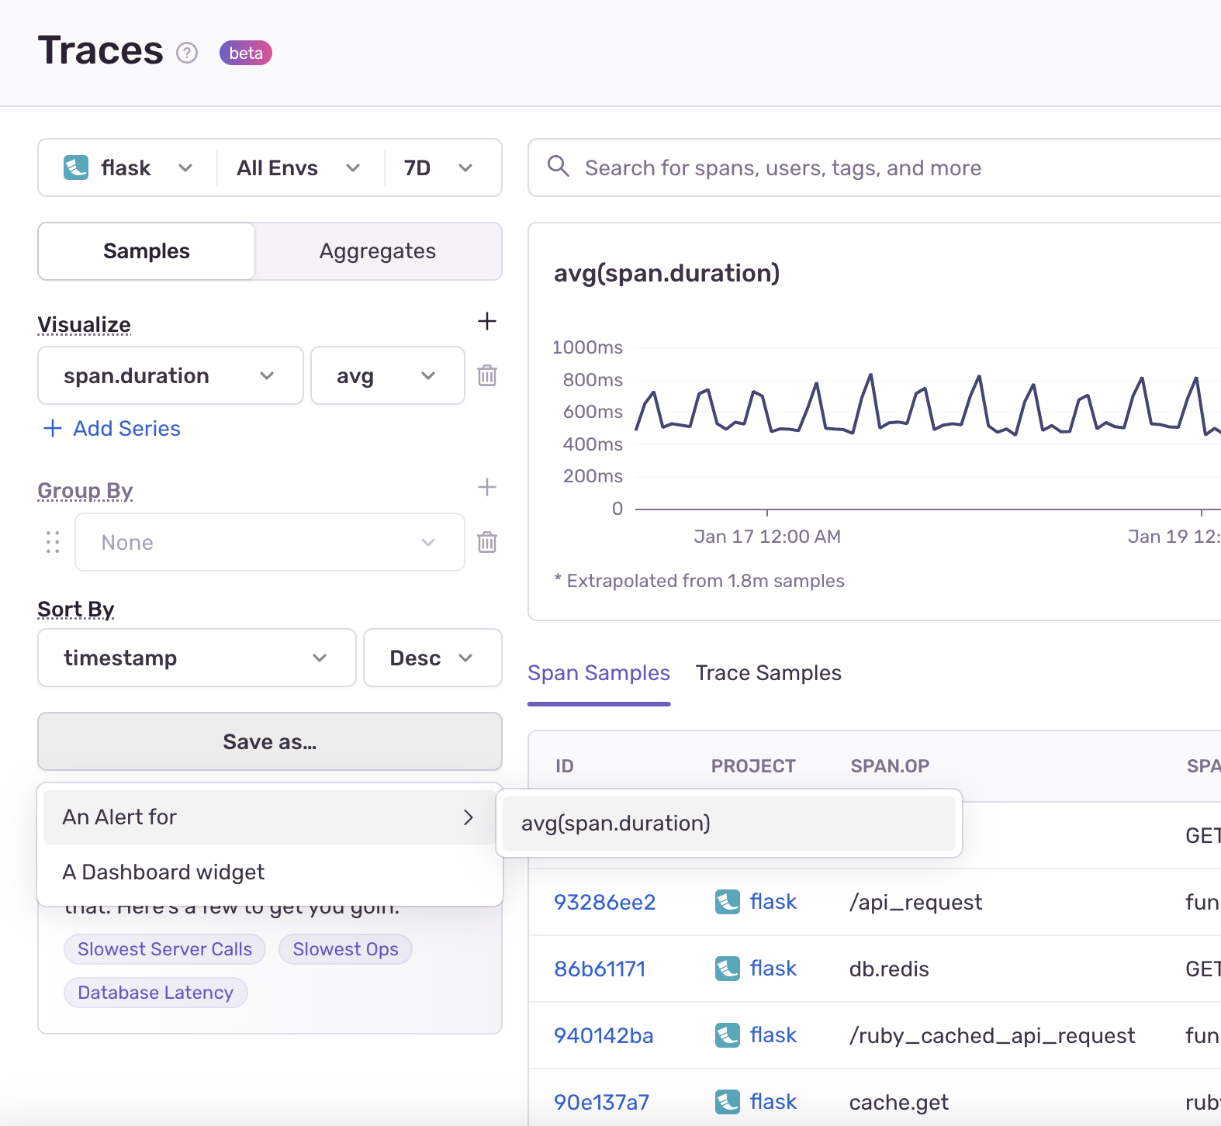The image size is (1221, 1126).
Task: Click the magnifier icon in the search bar
Action: (x=558, y=167)
